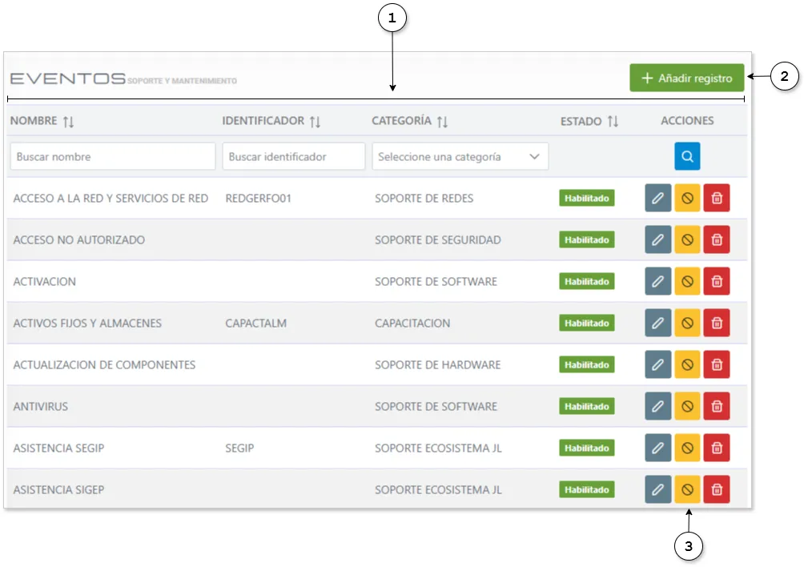This screenshot has height=567, width=804.
Task: Sort the table by NOMBRE column
Action: click(x=68, y=122)
